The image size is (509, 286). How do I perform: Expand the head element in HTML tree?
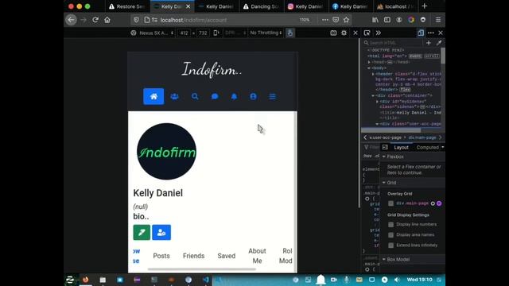pos(369,62)
